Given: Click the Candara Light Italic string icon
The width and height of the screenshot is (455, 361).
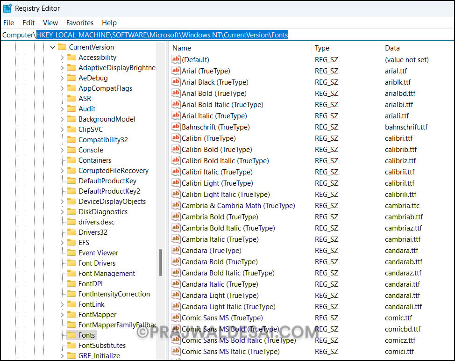Looking at the screenshot, I should click(176, 306).
